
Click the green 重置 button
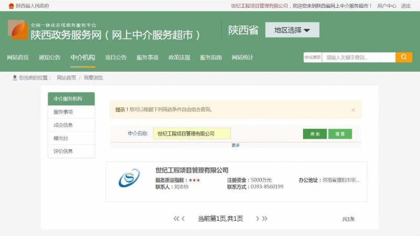click(340, 134)
